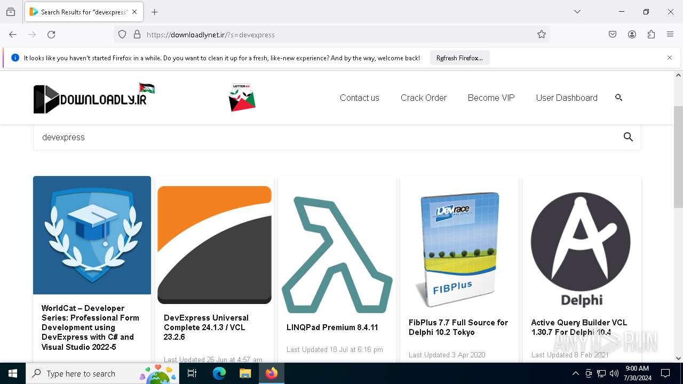Click the Firefox View icon in tab bar
The height and width of the screenshot is (384, 683).
click(11, 12)
